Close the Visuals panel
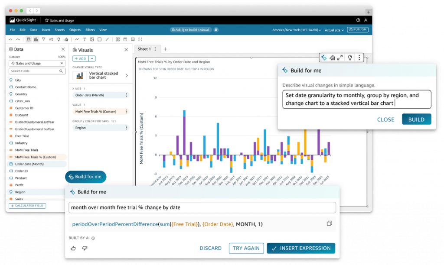 tap(126, 50)
